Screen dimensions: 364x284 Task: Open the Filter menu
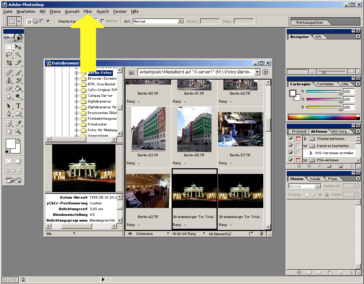[88, 11]
